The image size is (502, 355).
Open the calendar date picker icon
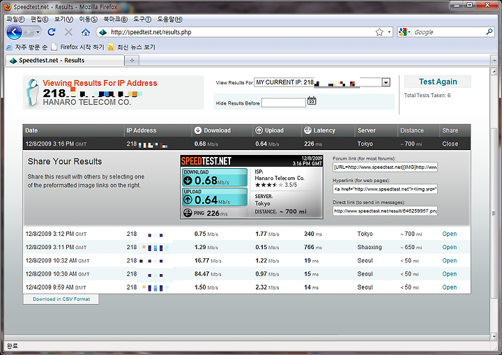point(312,101)
